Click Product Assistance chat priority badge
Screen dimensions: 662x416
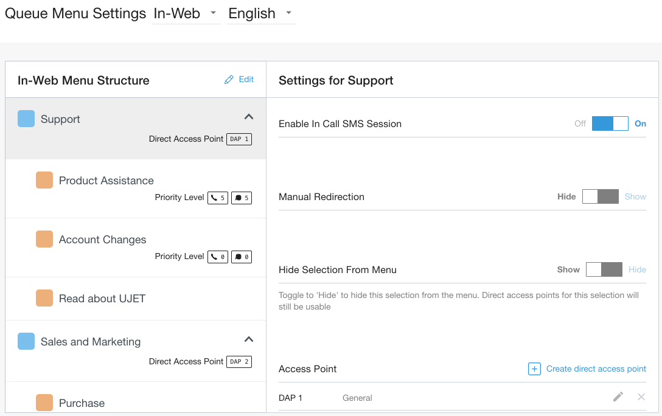[x=242, y=198]
